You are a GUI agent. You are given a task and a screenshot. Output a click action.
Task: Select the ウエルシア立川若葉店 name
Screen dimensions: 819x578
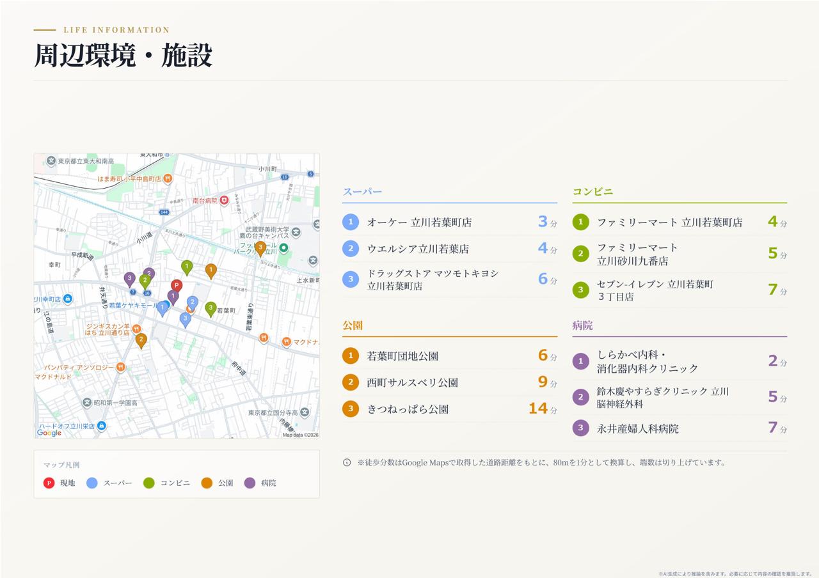pyautogui.click(x=418, y=249)
